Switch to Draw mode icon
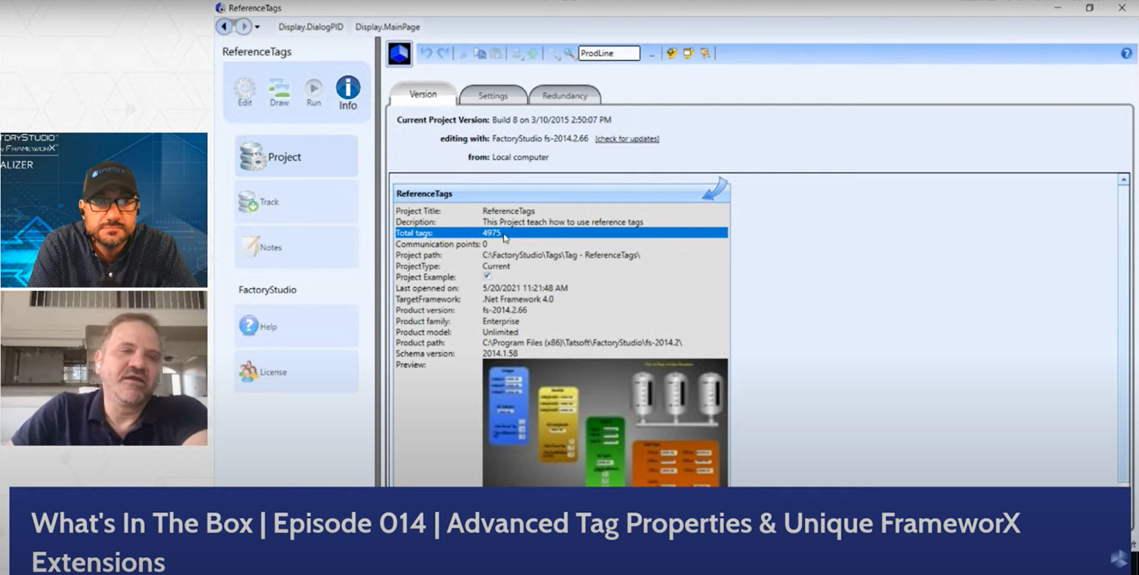Image resolution: width=1139 pixels, height=575 pixels. [279, 92]
